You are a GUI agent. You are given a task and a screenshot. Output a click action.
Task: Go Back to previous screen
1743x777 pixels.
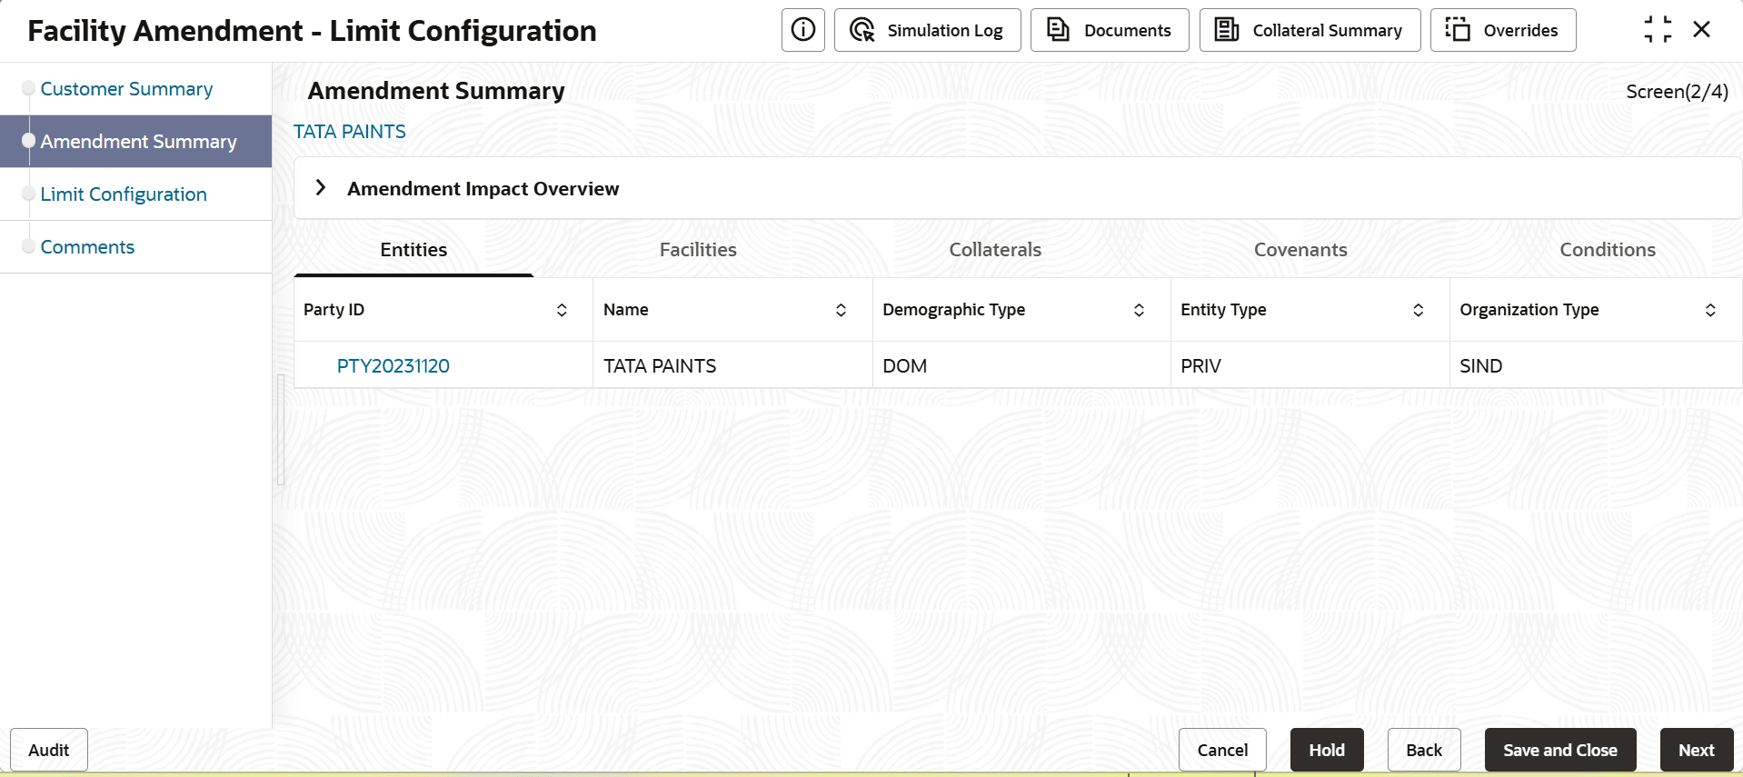point(1424,750)
